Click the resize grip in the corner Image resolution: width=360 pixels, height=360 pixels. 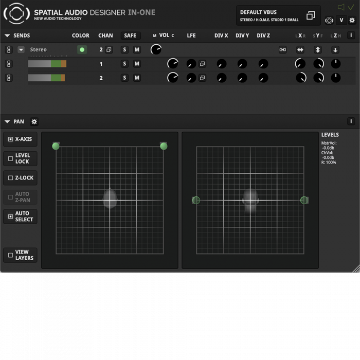tap(356, 268)
